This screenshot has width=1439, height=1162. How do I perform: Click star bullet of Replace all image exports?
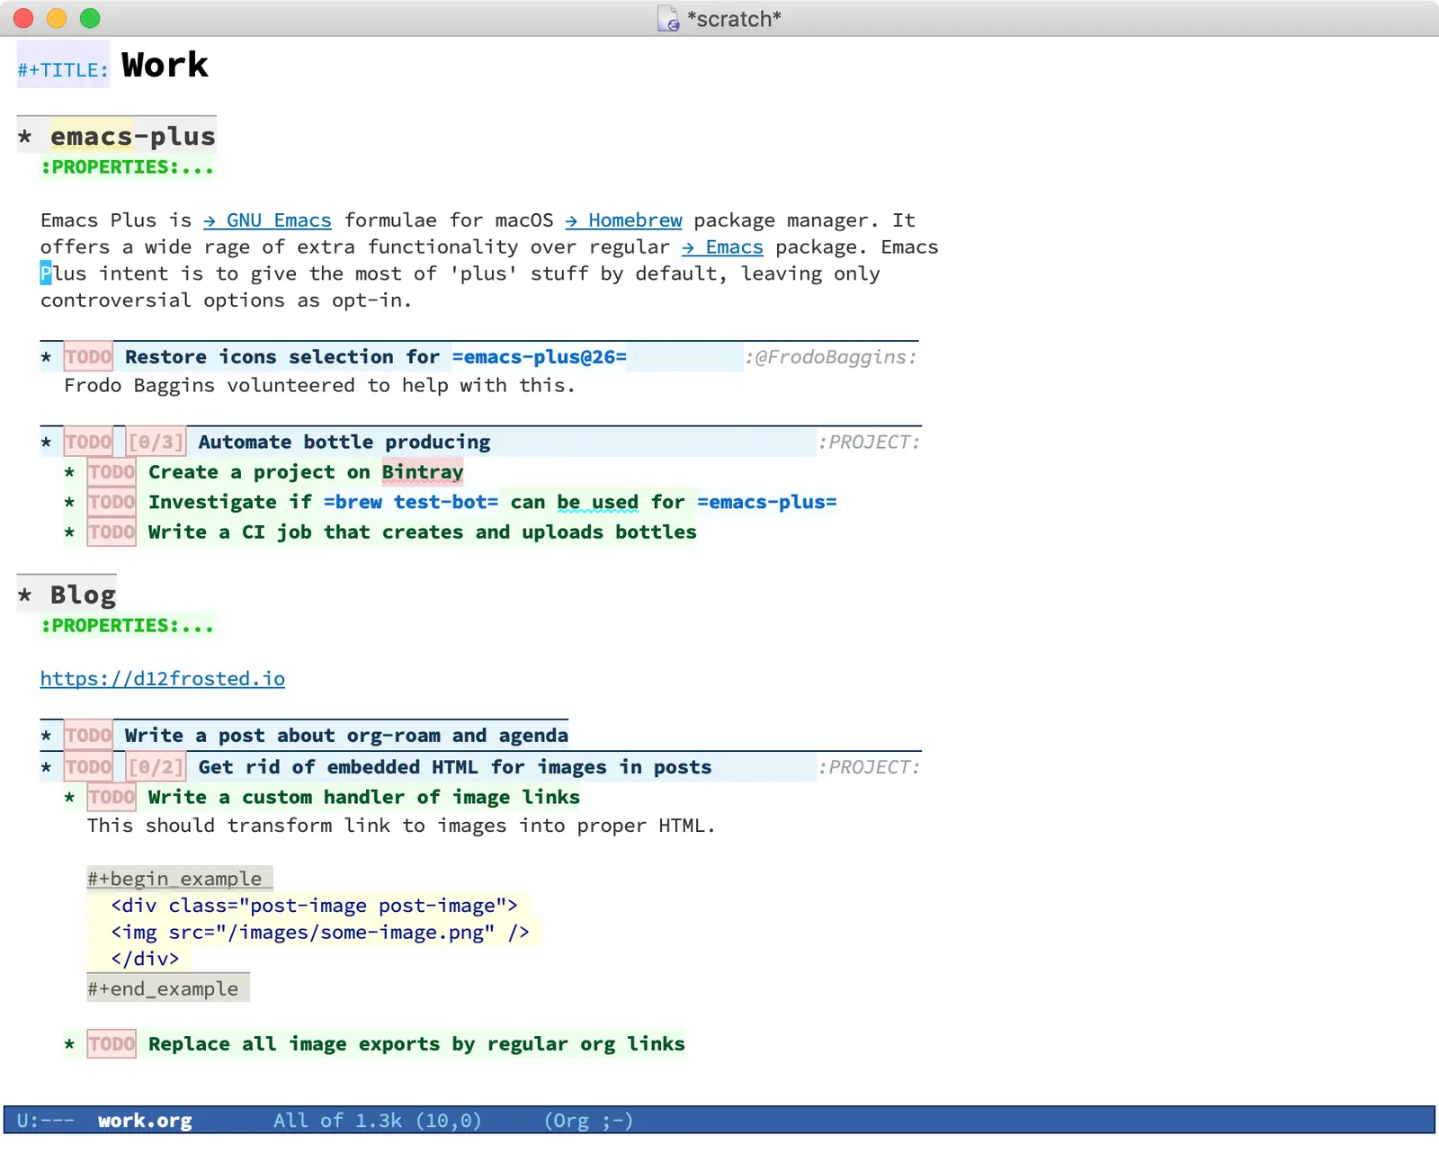tap(69, 1045)
